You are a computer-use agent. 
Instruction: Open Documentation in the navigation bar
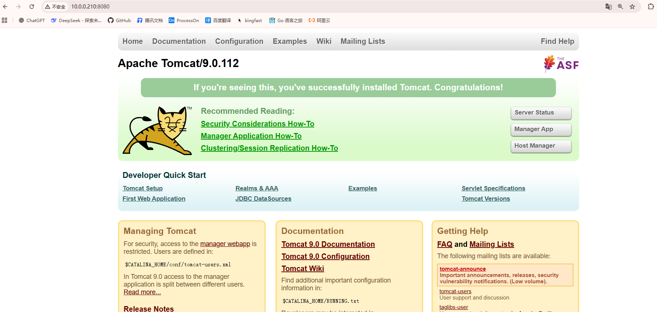point(179,41)
